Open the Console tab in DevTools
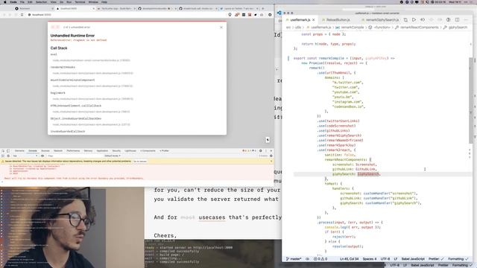 click(33, 150)
